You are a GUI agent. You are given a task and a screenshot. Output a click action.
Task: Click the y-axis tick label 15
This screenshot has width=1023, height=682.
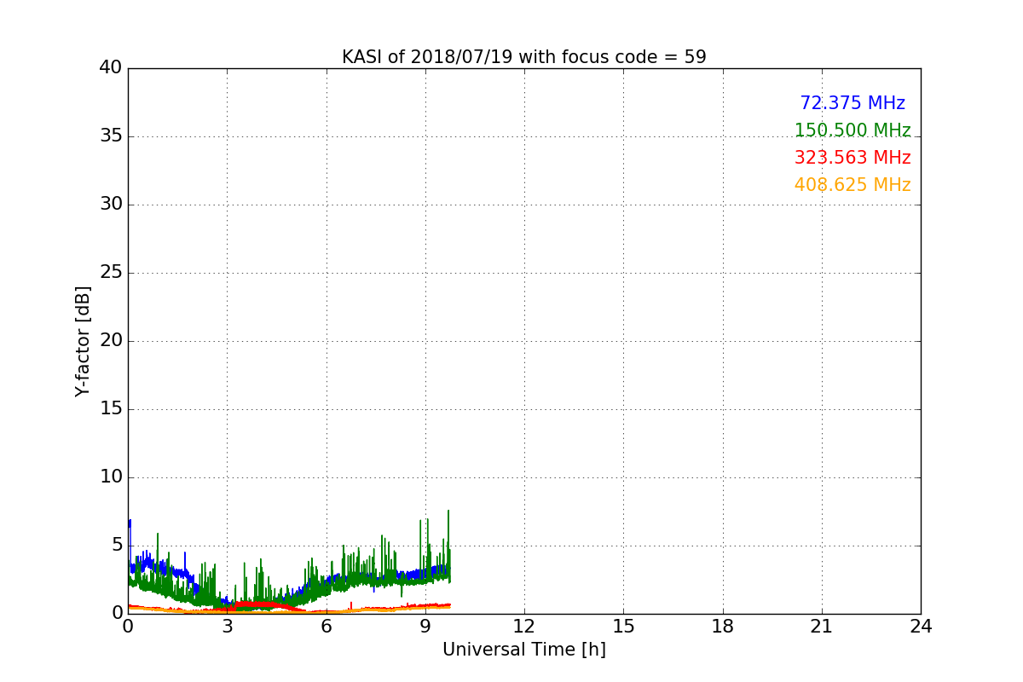click(111, 409)
